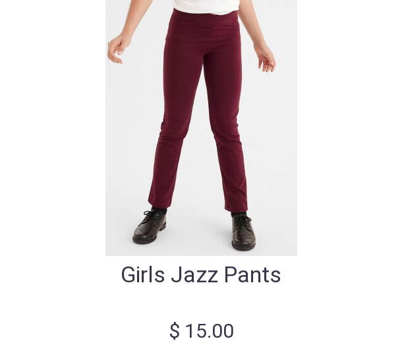Open the Girls Jazz Pants product photo
The image size is (402, 343).
201,128
